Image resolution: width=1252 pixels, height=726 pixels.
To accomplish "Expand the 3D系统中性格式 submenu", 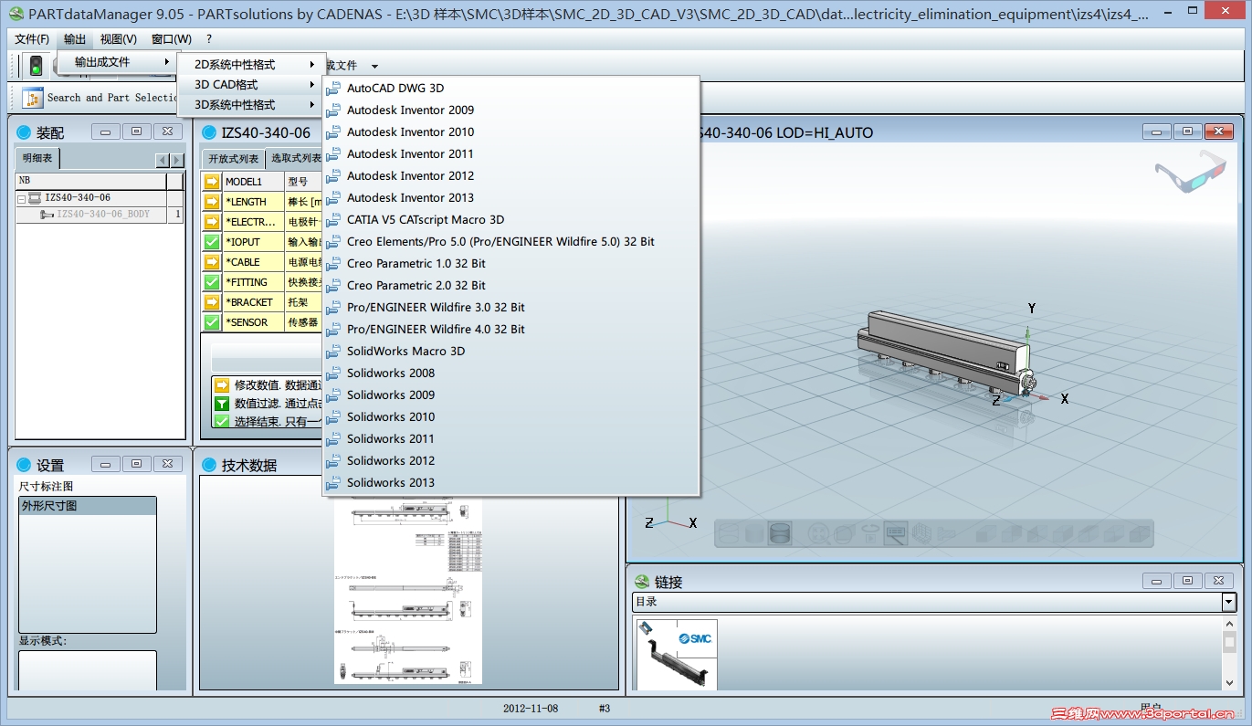I will point(251,105).
